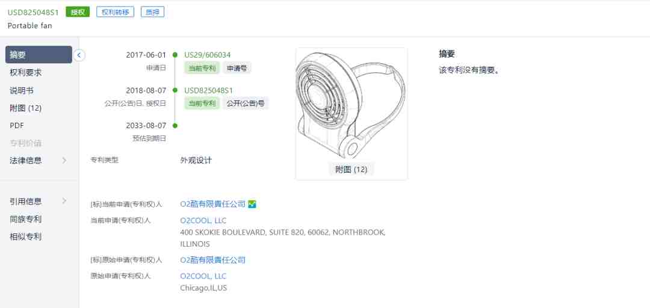
Task: Open application number US29/606034 link
Action: (x=207, y=55)
